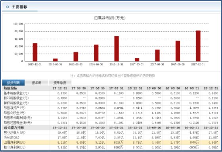Click the 2016-06-30 bar in the chart

(76, 57)
